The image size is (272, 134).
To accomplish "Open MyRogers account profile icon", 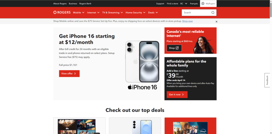I will 203,3.
